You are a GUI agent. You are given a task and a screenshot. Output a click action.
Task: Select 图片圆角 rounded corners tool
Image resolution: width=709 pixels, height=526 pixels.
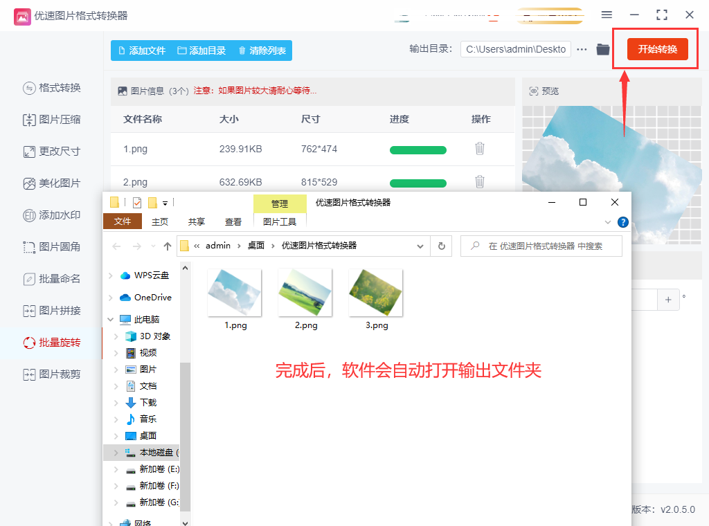pos(51,246)
